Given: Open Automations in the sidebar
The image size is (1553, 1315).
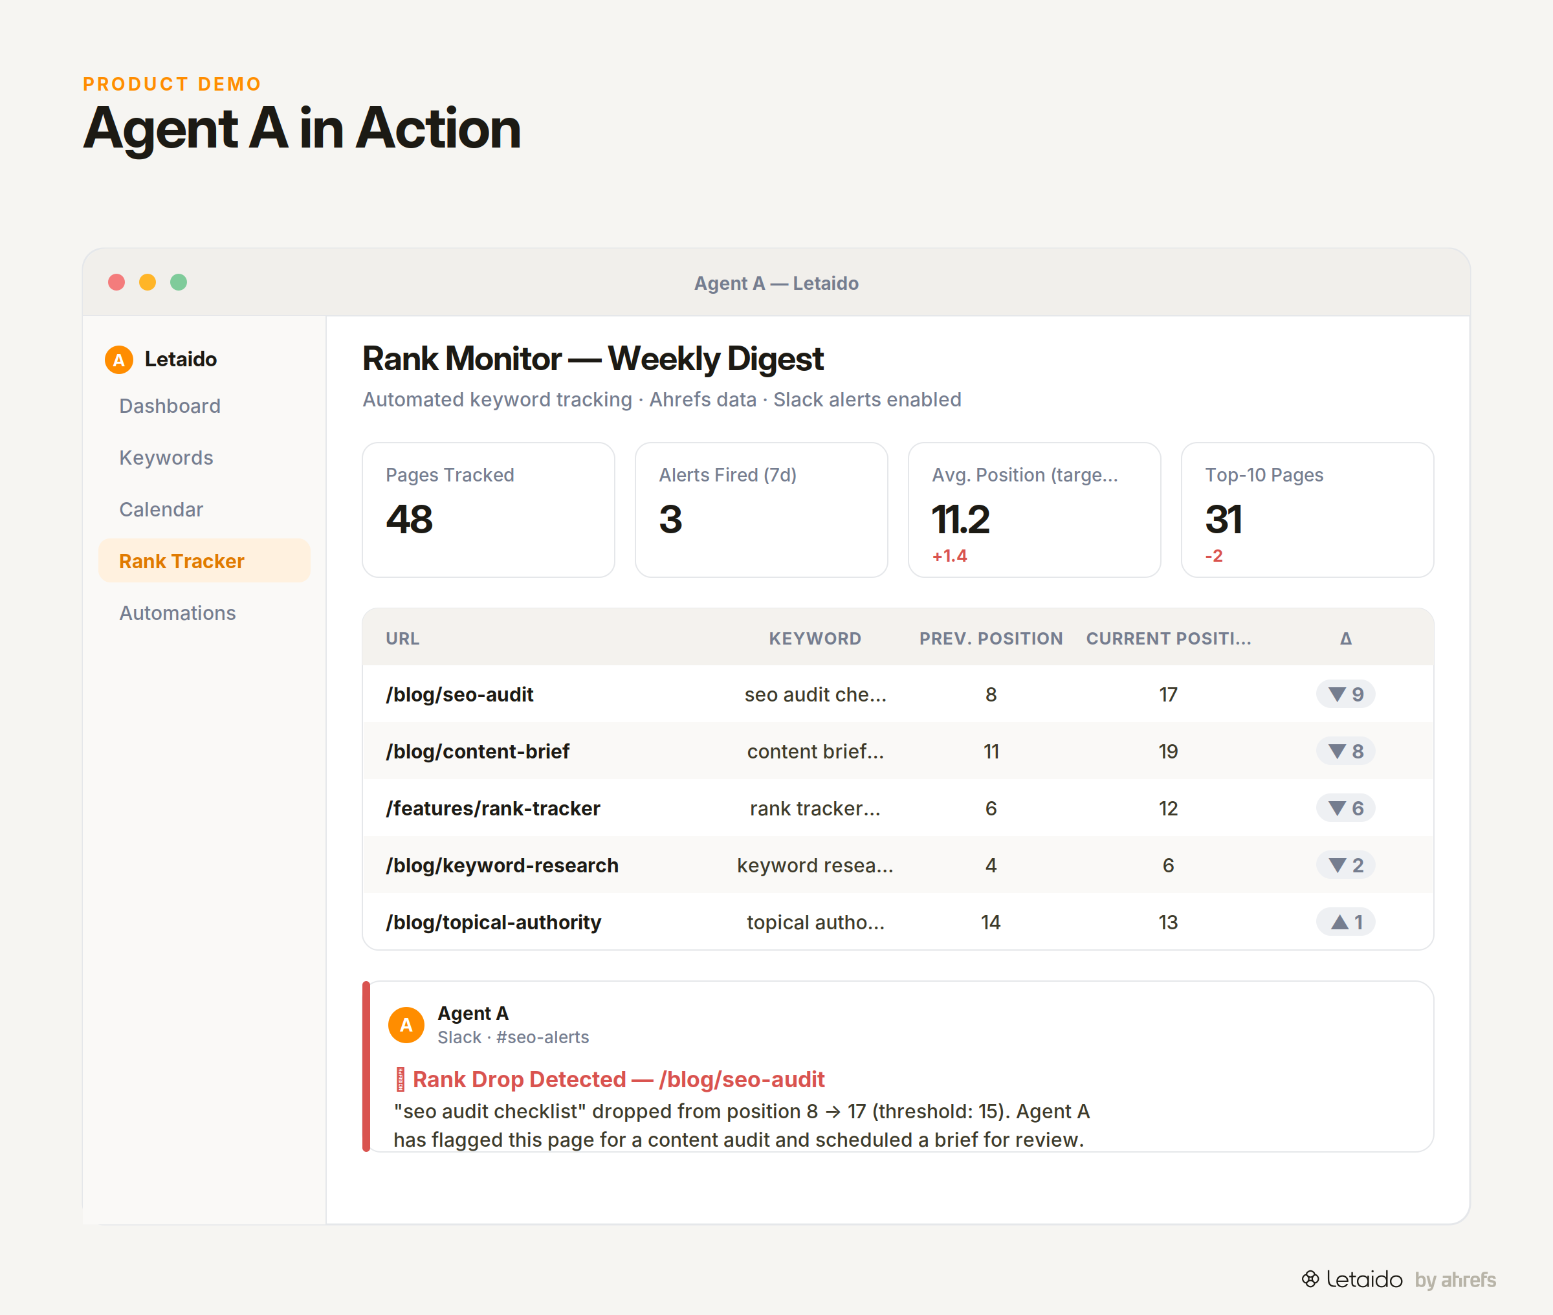Looking at the screenshot, I should pos(204,613).
